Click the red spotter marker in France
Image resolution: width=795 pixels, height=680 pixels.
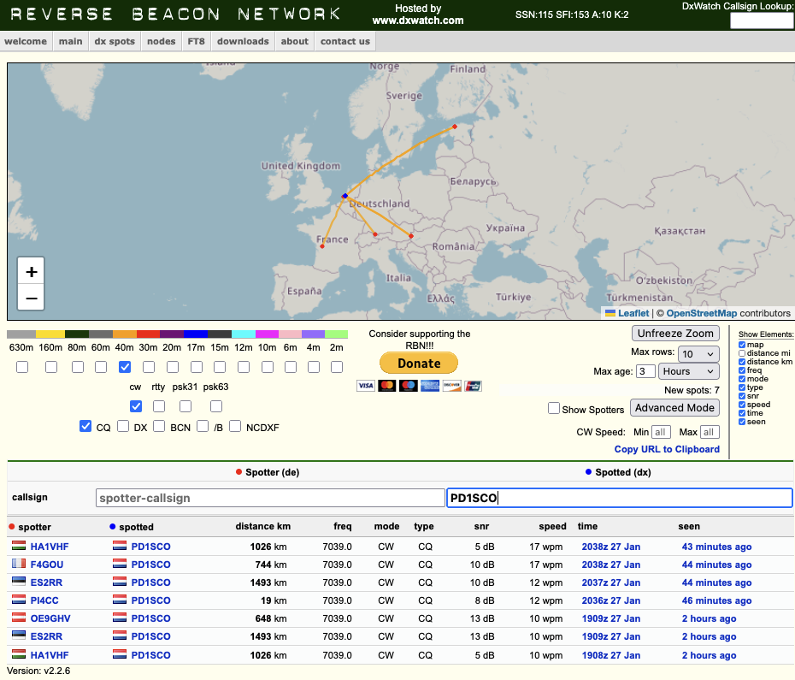[x=322, y=246]
